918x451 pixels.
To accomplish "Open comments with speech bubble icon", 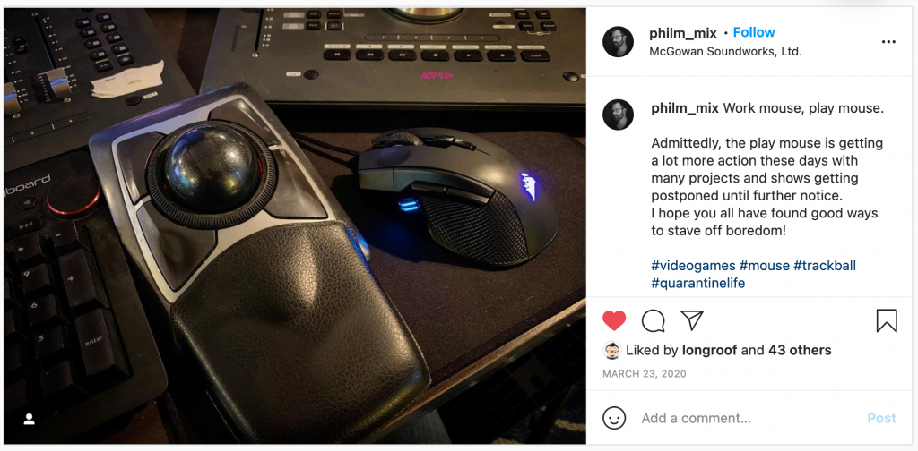I will (x=653, y=320).
